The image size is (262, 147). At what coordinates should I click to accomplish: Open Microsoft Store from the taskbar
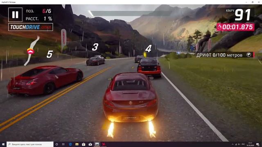pos(84,144)
